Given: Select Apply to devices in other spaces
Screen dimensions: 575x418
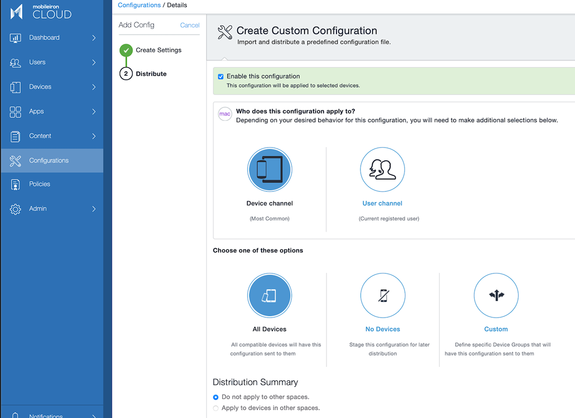Looking at the screenshot, I should coord(216,408).
